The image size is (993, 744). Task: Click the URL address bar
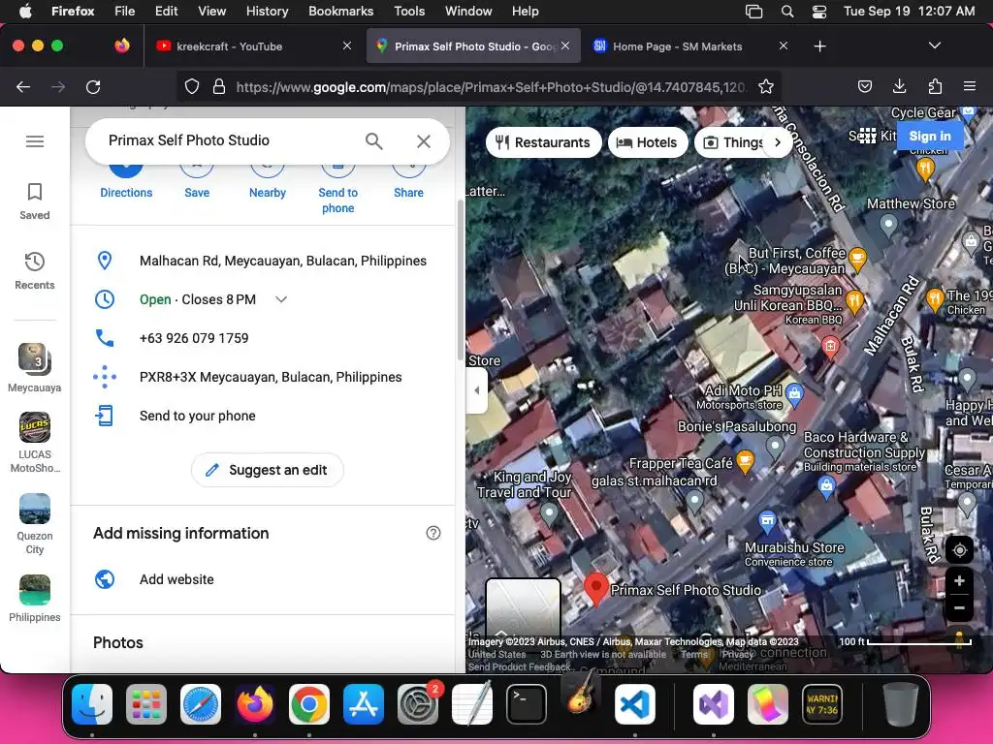click(491, 86)
